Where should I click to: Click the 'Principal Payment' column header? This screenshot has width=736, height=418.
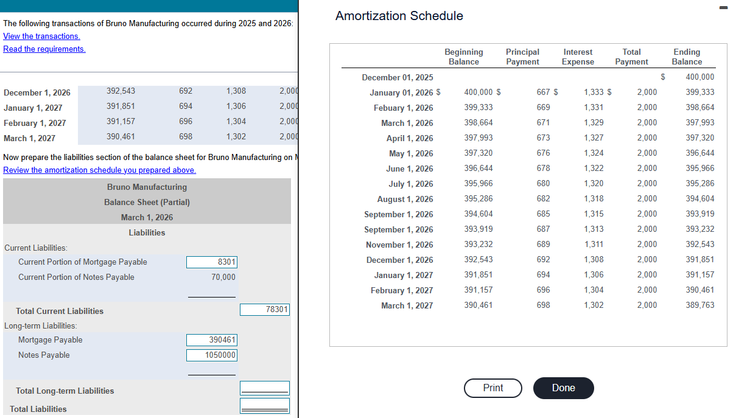(522, 57)
